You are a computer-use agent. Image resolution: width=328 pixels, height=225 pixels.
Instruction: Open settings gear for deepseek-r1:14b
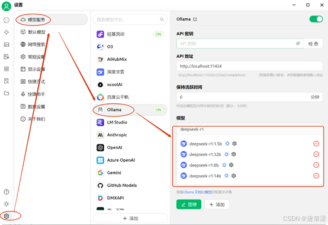(234, 175)
